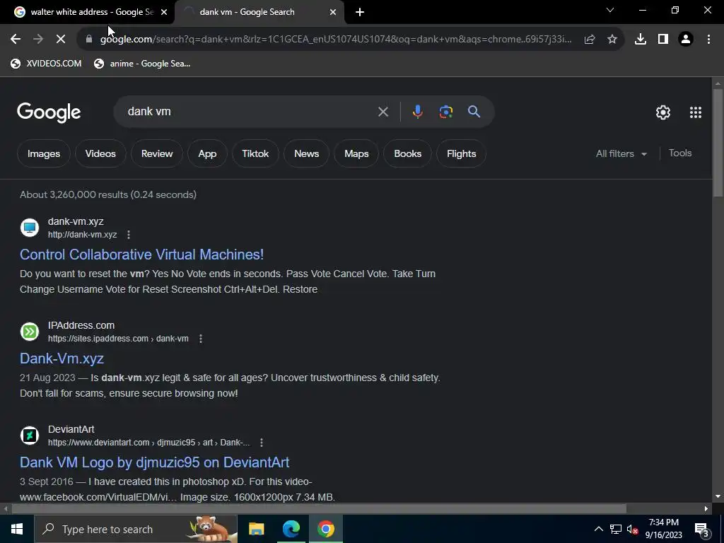
Task: Click the vertical scrollbar down arrow
Action: 718,497
